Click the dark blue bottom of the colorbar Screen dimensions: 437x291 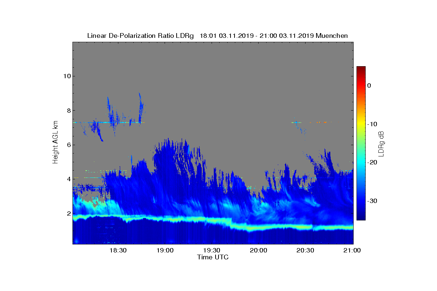(361, 218)
